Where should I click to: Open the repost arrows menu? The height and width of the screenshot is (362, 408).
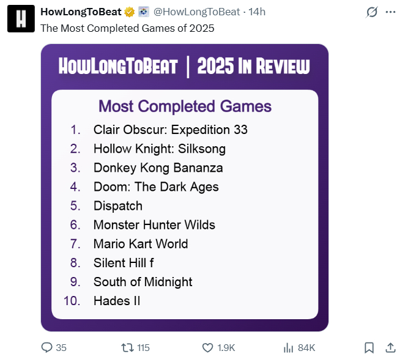tap(127, 347)
